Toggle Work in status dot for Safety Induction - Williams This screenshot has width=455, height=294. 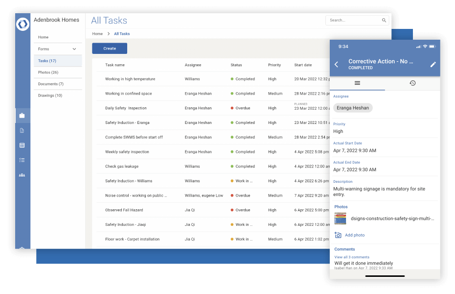click(232, 181)
